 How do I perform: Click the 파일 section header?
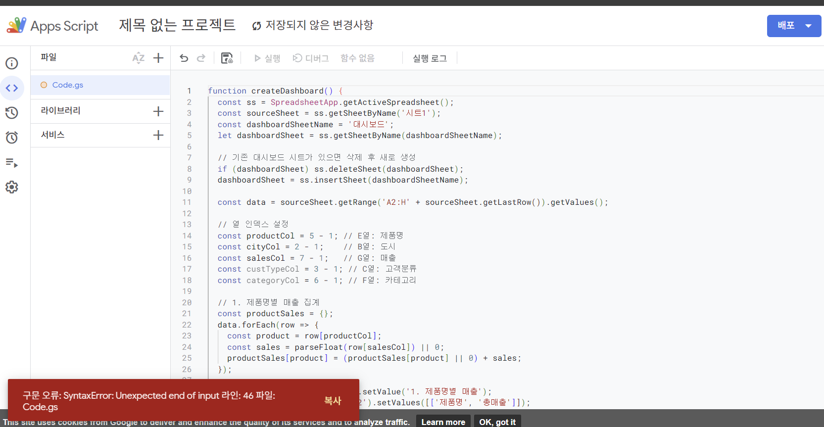pyautogui.click(x=48, y=57)
